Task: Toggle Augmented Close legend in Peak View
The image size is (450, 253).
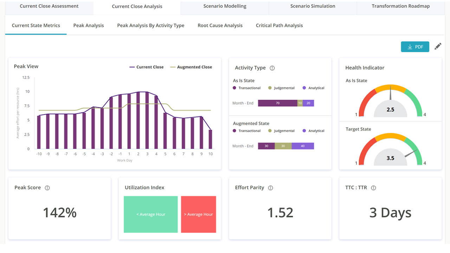Action: (x=191, y=67)
